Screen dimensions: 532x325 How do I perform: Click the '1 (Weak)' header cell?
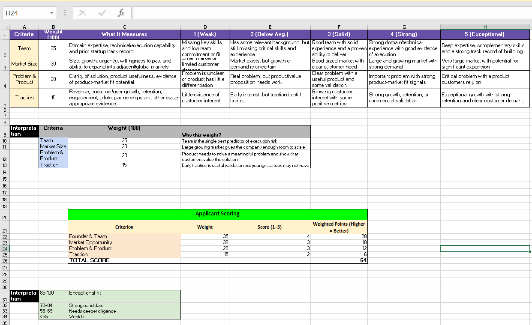(x=205, y=34)
